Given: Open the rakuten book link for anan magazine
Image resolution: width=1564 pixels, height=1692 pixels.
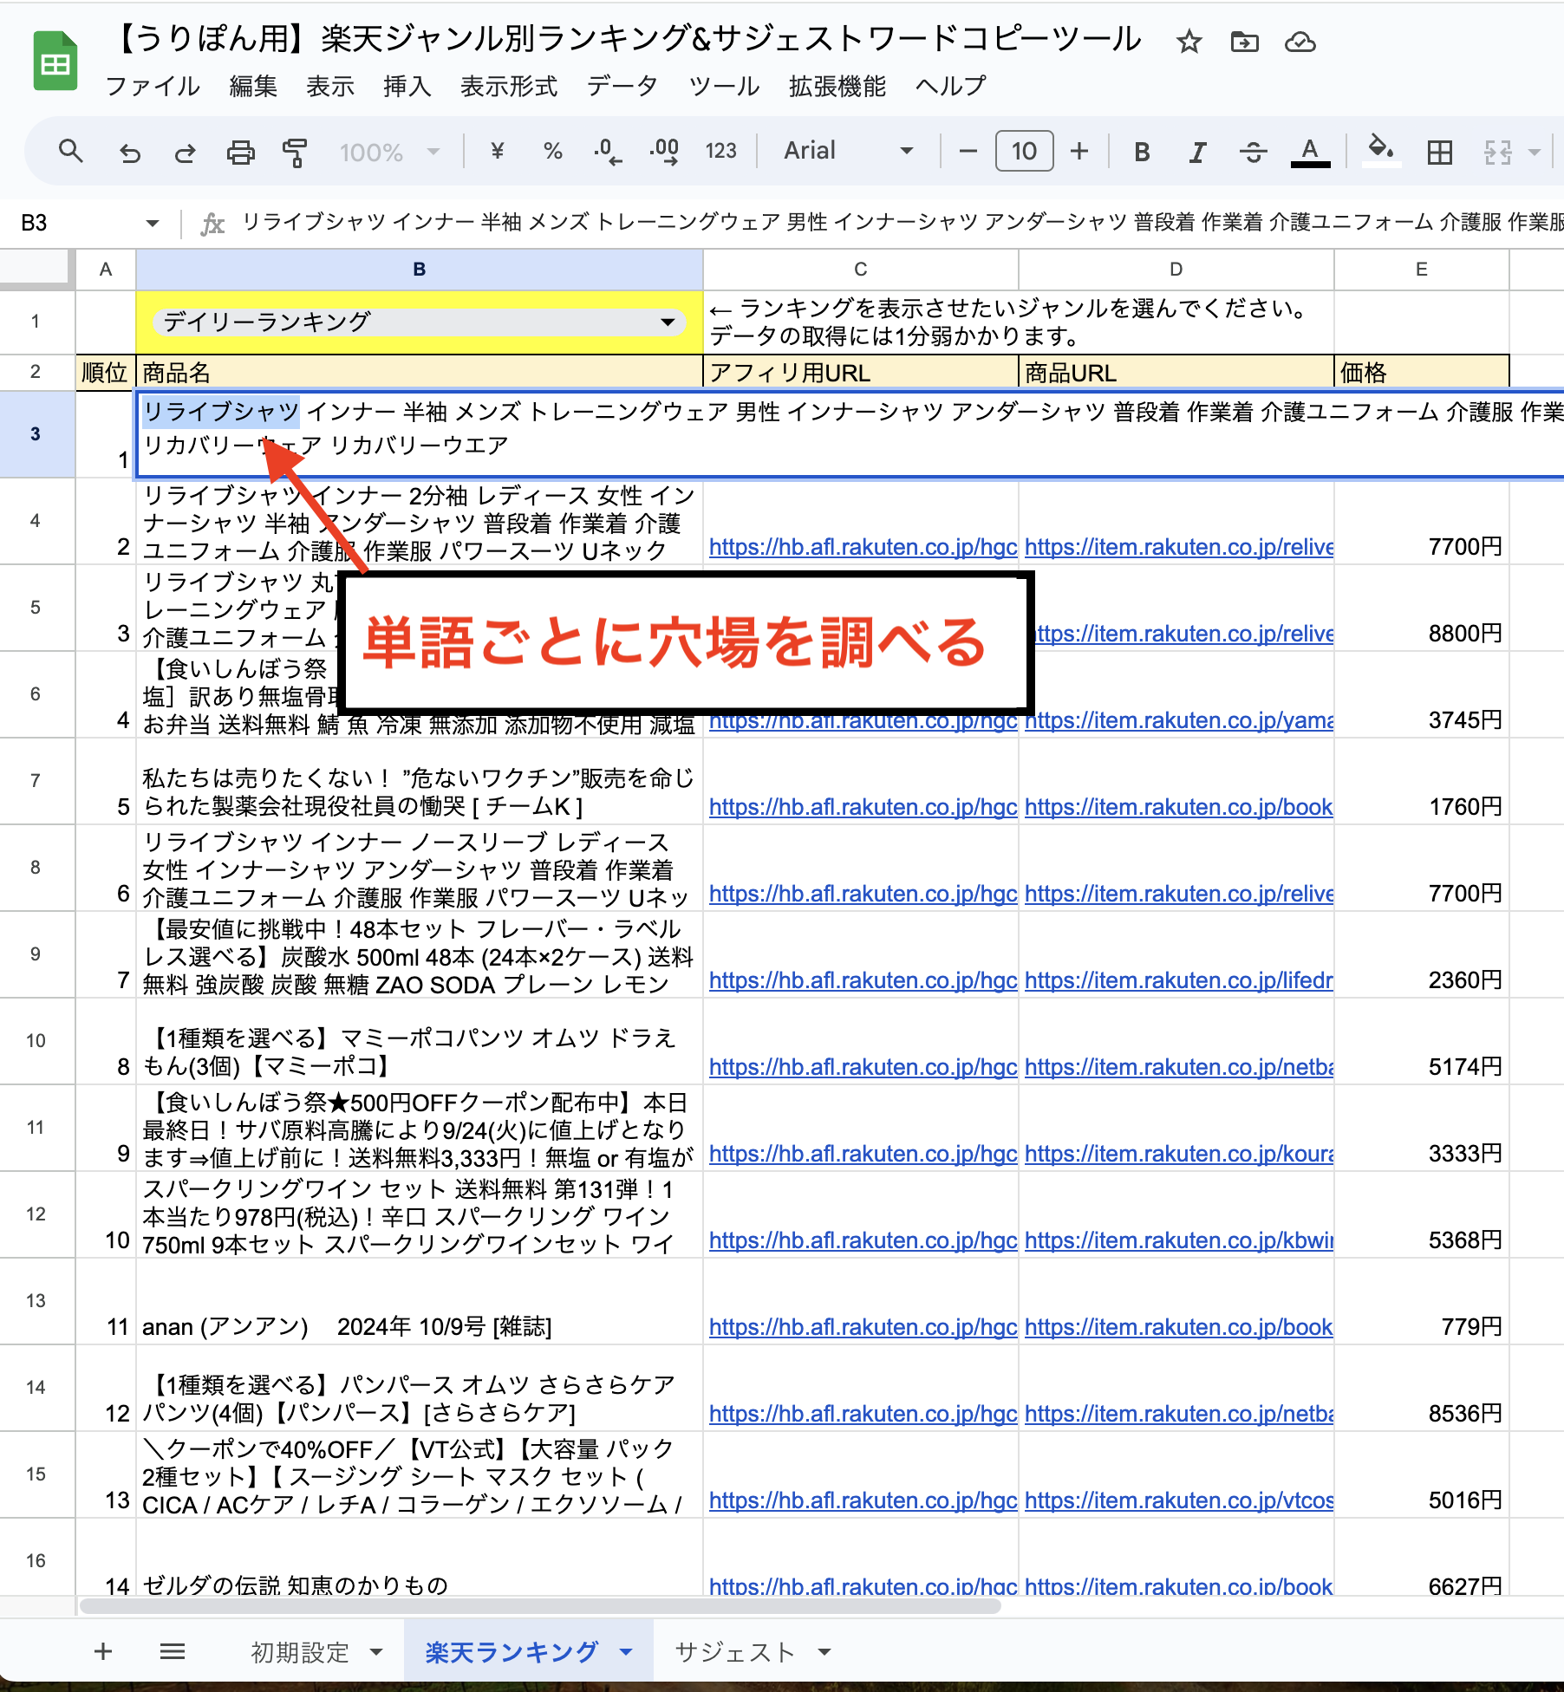Looking at the screenshot, I should tap(1177, 1327).
